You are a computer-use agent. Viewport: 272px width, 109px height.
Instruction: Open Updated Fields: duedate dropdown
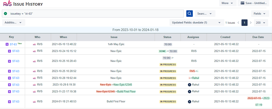pos(196,23)
